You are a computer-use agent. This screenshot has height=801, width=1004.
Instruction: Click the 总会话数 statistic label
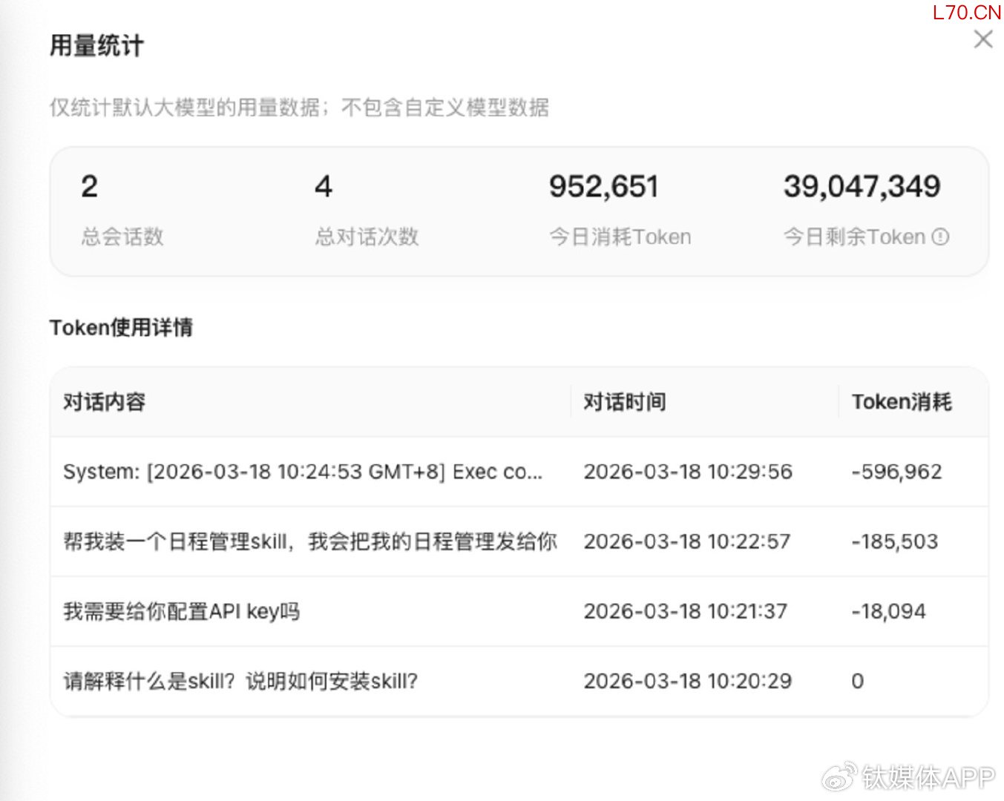[122, 237]
